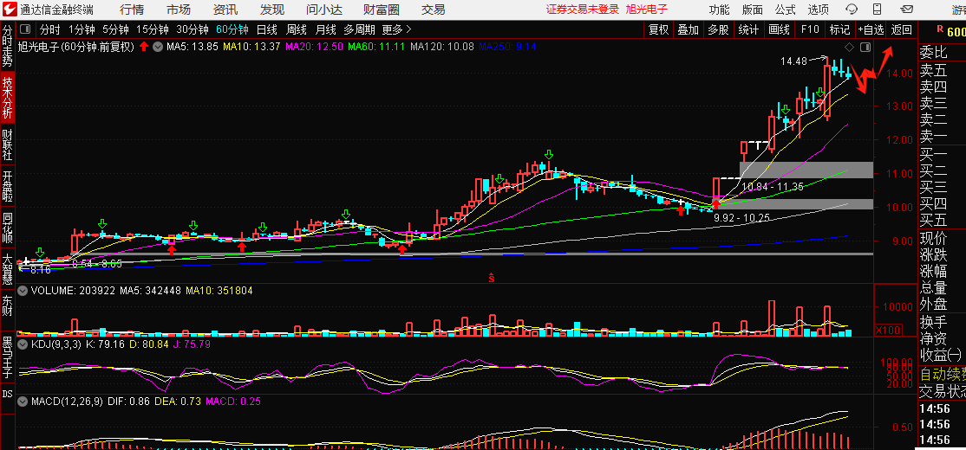Open the 大智慧 sidebar tab
The height and width of the screenshot is (450, 966).
point(8,270)
